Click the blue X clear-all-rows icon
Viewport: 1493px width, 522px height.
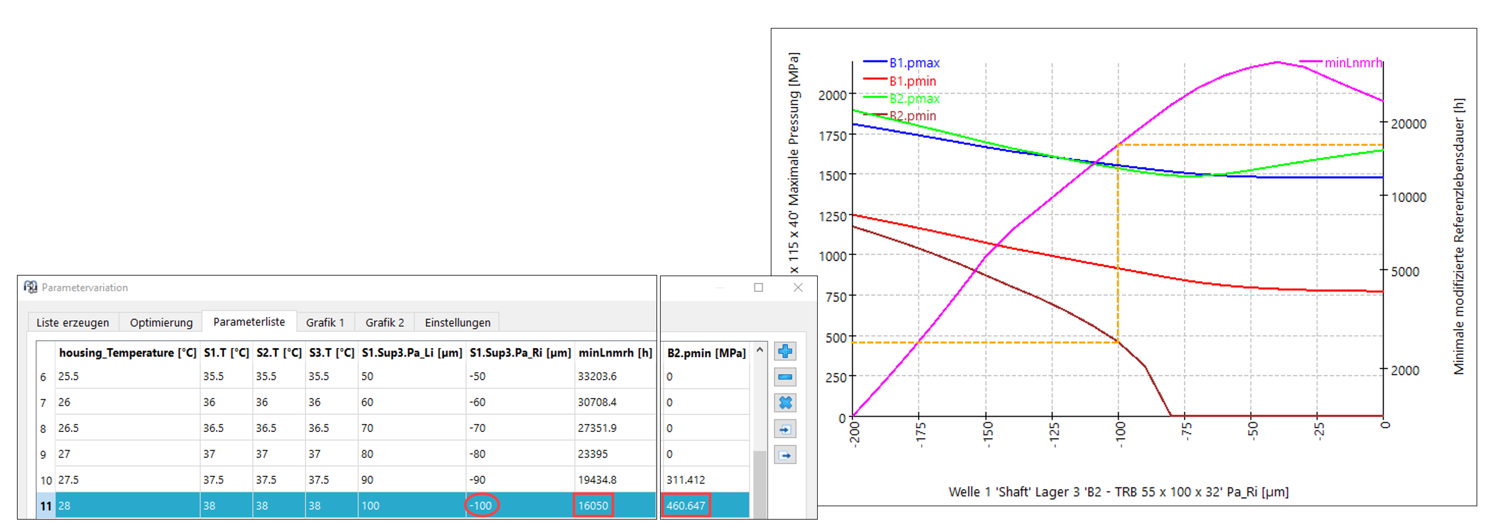pyautogui.click(x=785, y=403)
